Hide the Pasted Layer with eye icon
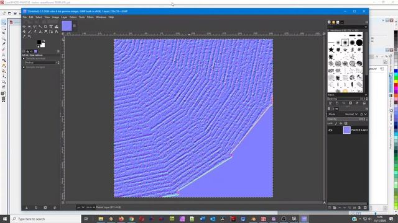This screenshot has height=223, width=398. (330, 130)
